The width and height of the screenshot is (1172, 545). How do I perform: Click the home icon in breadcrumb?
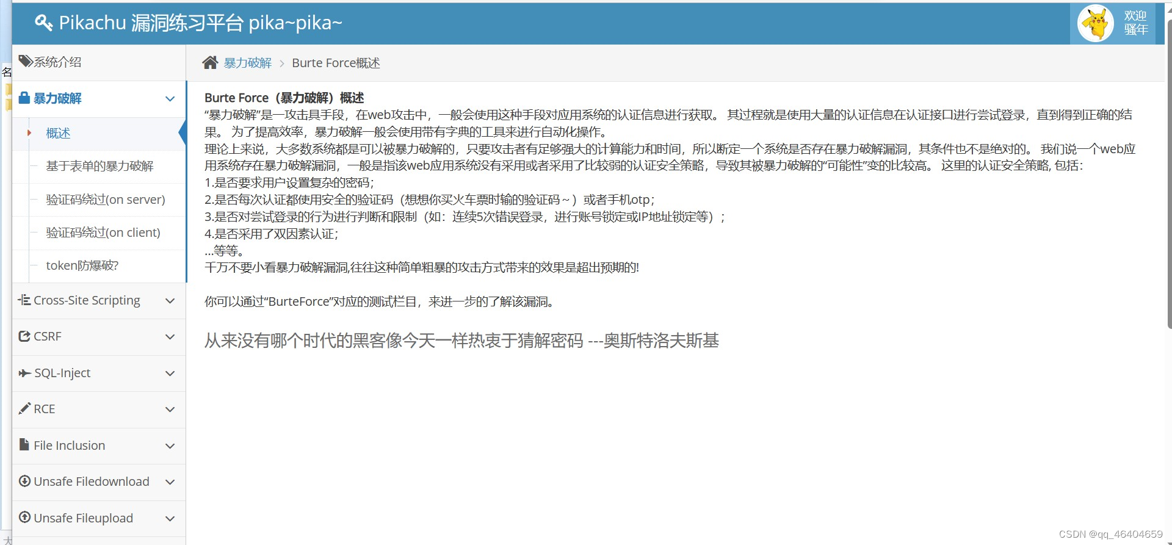210,62
